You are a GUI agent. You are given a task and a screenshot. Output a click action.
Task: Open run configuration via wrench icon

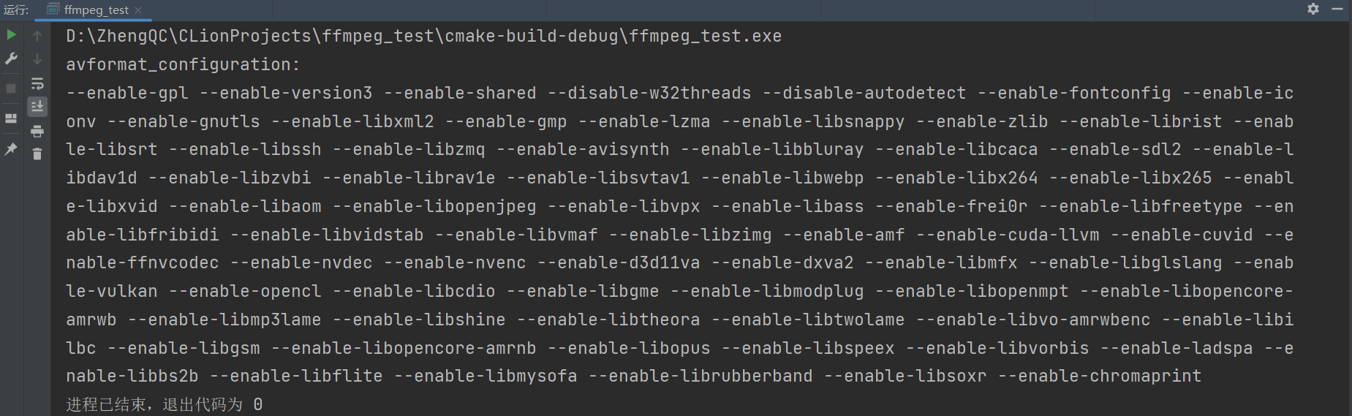(x=11, y=59)
